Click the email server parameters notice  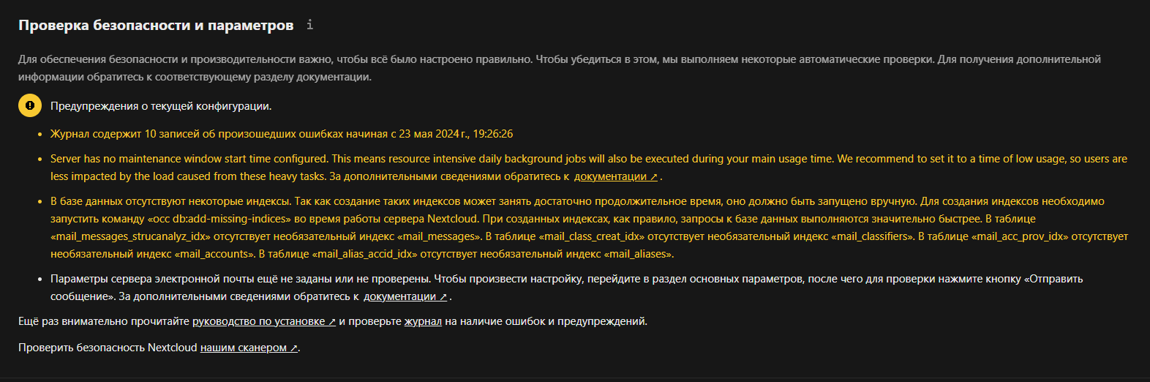click(x=567, y=288)
